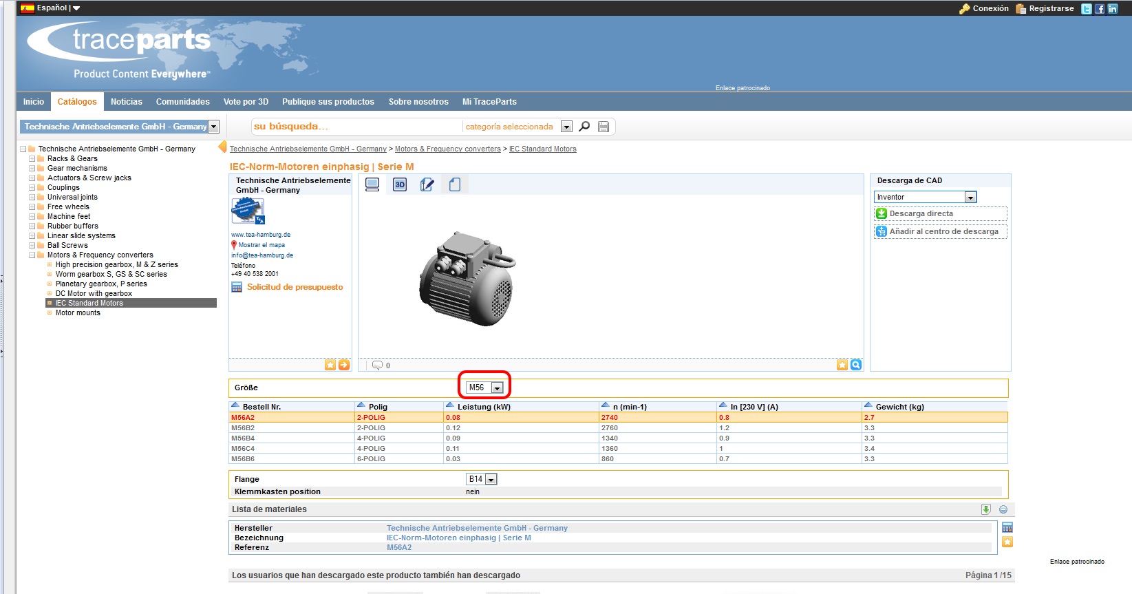The width and height of the screenshot is (1132, 594).
Task: Go to the Inicio tab
Action: coord(34,102)
